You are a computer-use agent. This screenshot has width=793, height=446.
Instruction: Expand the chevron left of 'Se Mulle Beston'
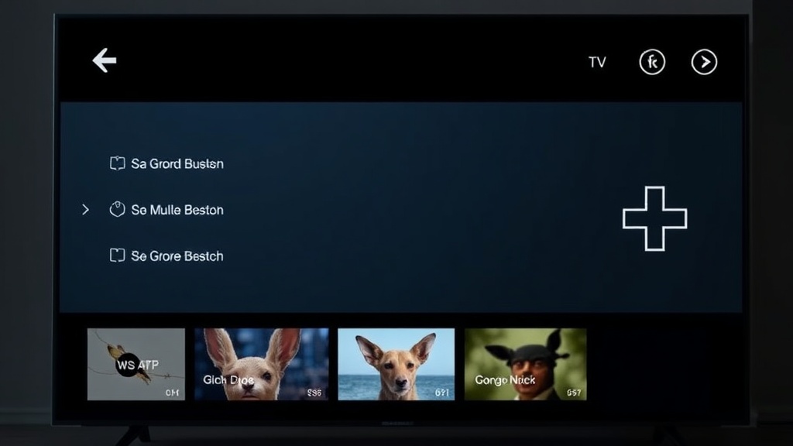85,210
